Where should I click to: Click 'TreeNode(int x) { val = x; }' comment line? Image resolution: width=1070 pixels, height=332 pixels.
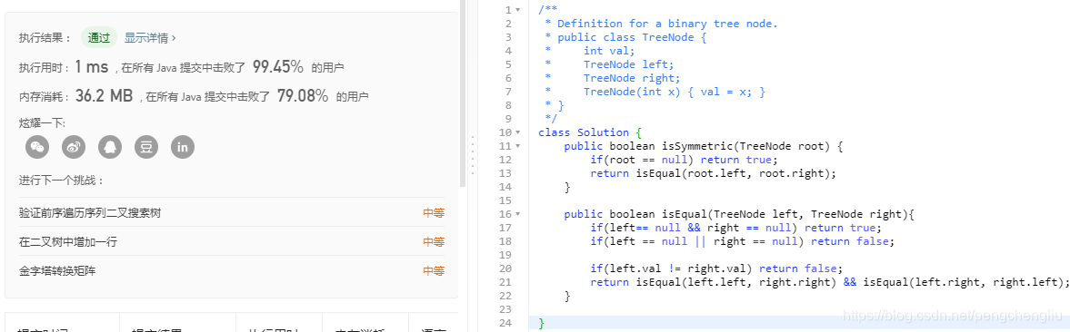pyautogui.click(x=675, y=92)
